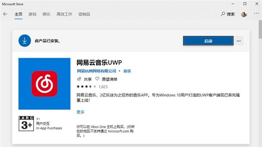The height and width of the screenshot is (147, 262).
Task: Open the user account avatar
Action: pyautogui.click(x=244, y=14)
